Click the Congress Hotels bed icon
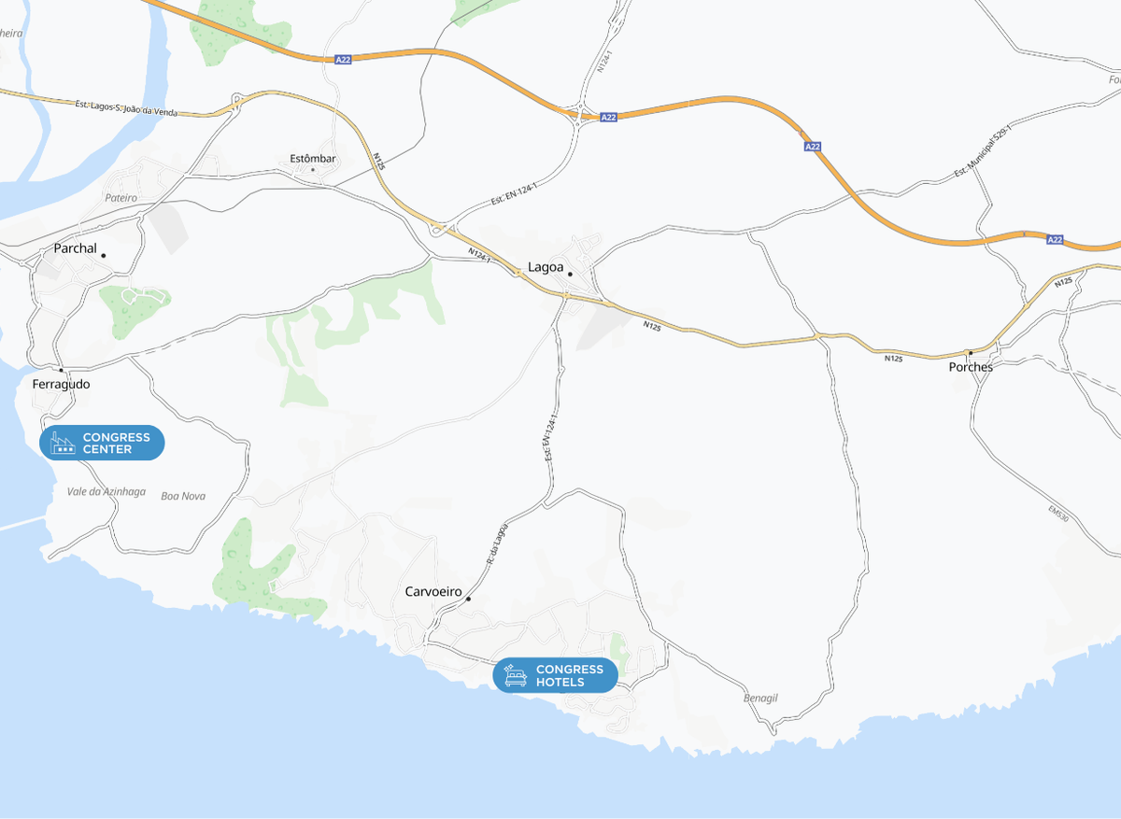The width and height of the screenshot is (1121, 819). coord(516,676)
